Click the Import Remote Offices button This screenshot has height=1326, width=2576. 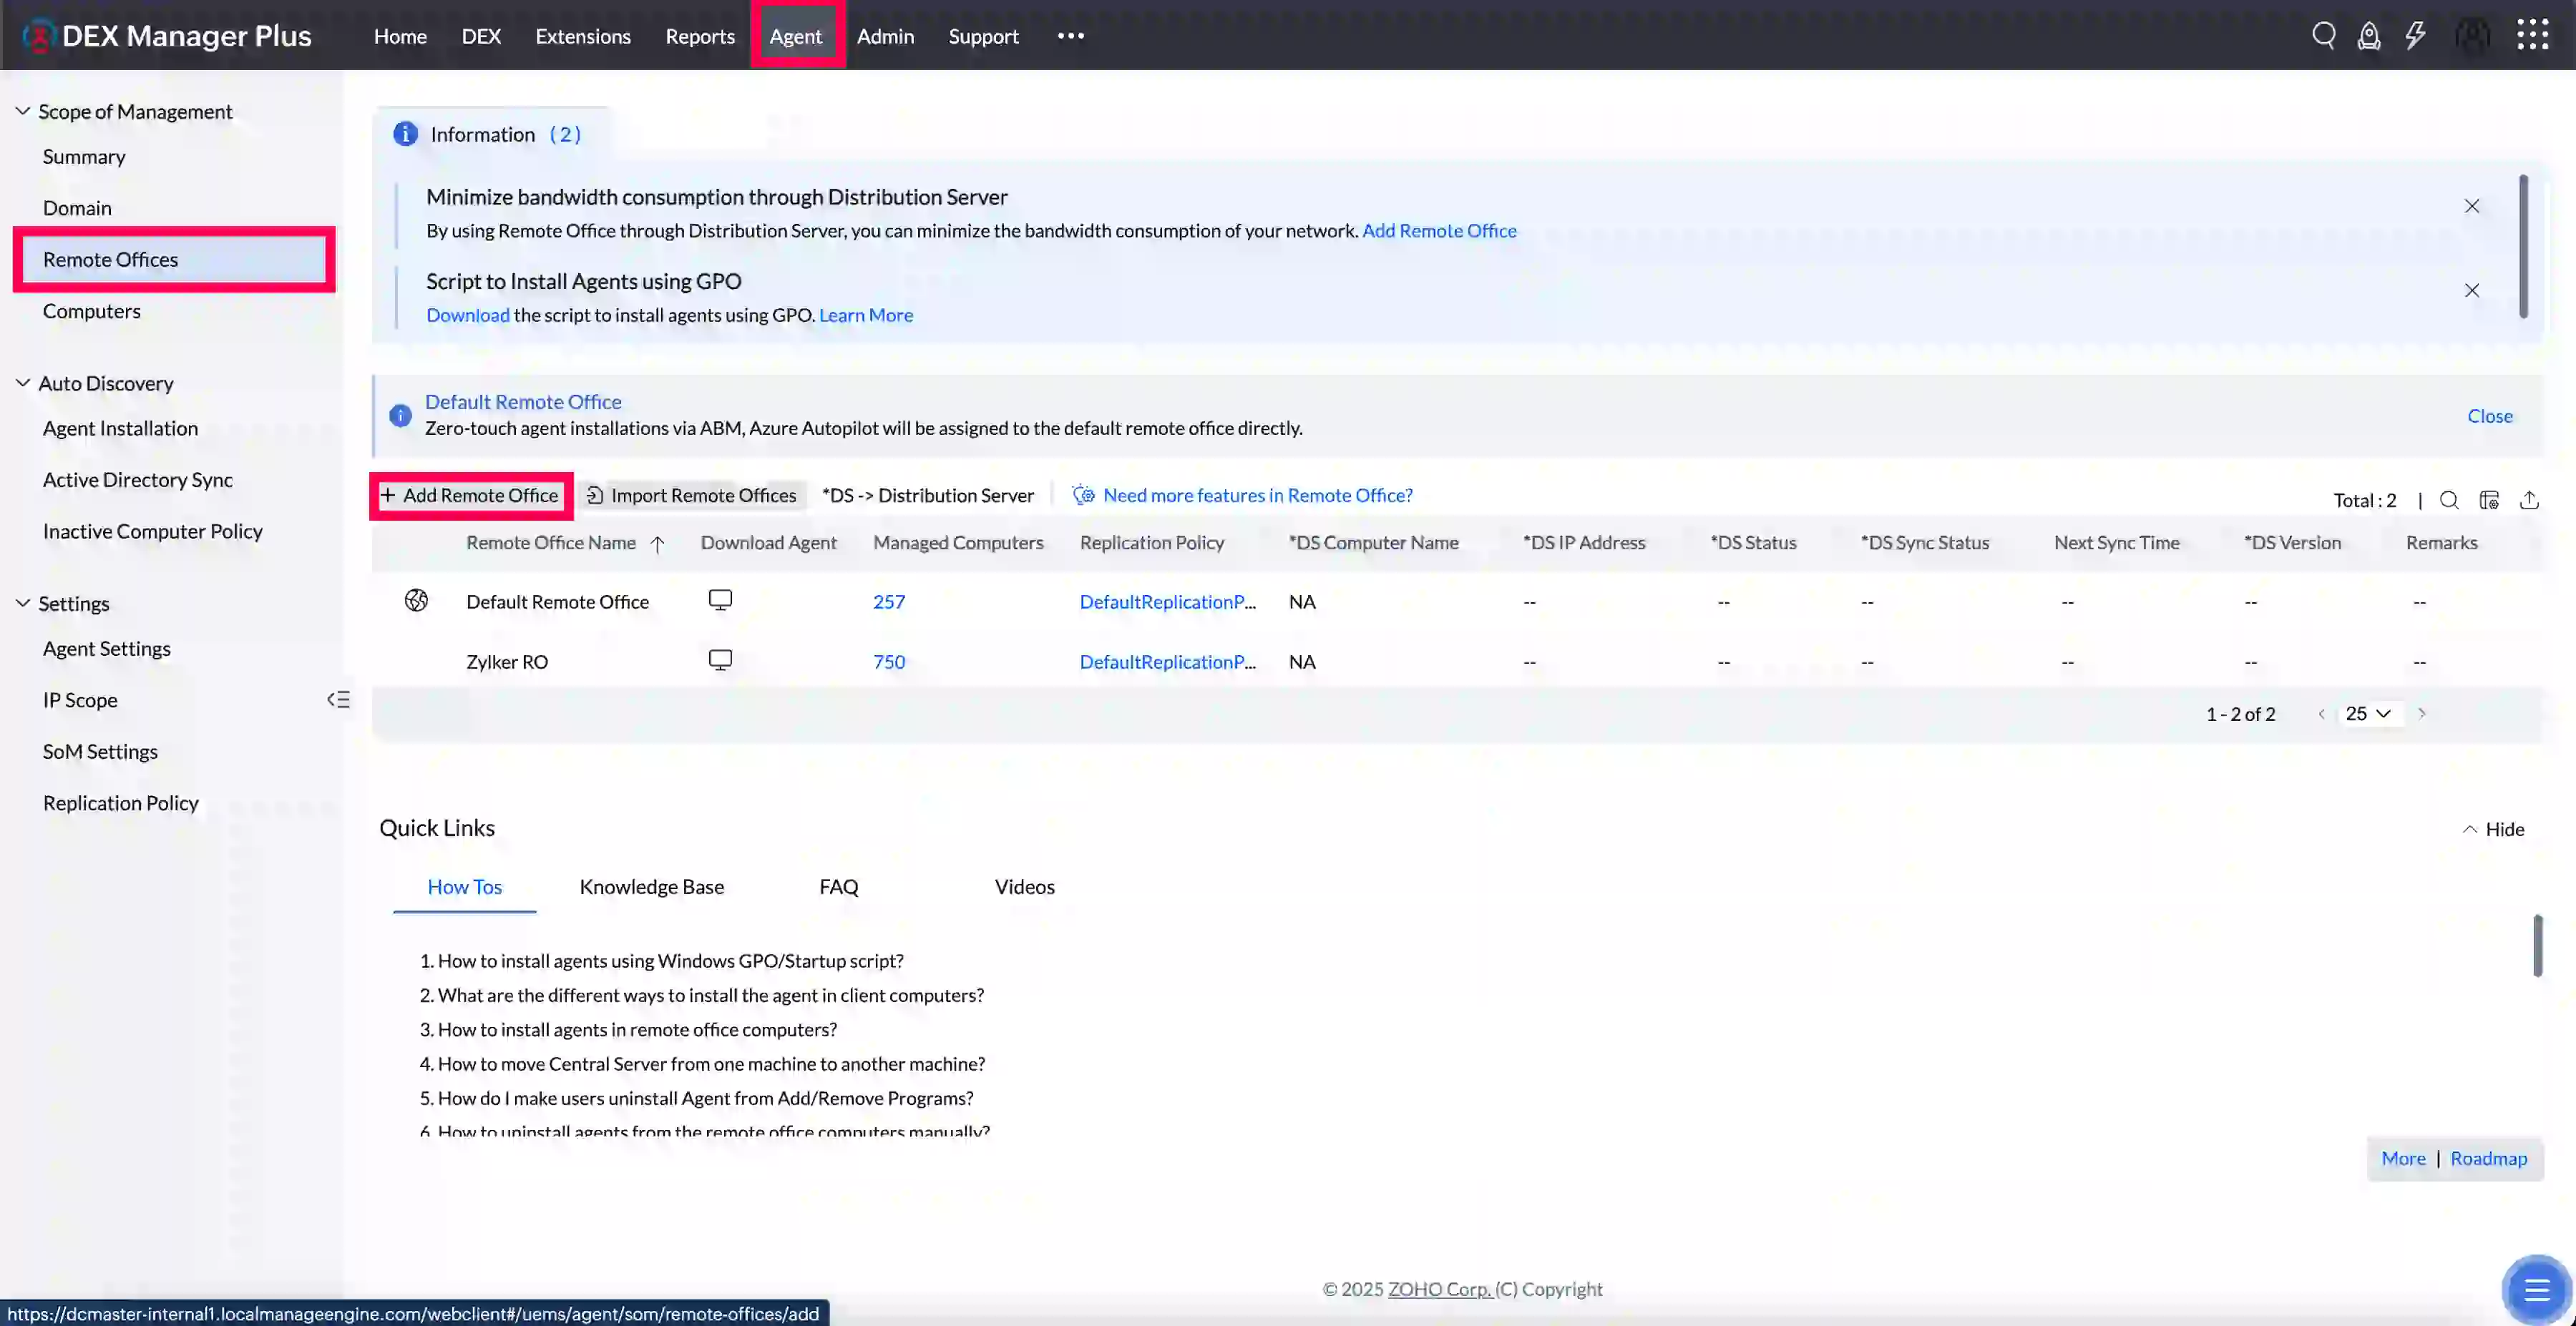691,496
